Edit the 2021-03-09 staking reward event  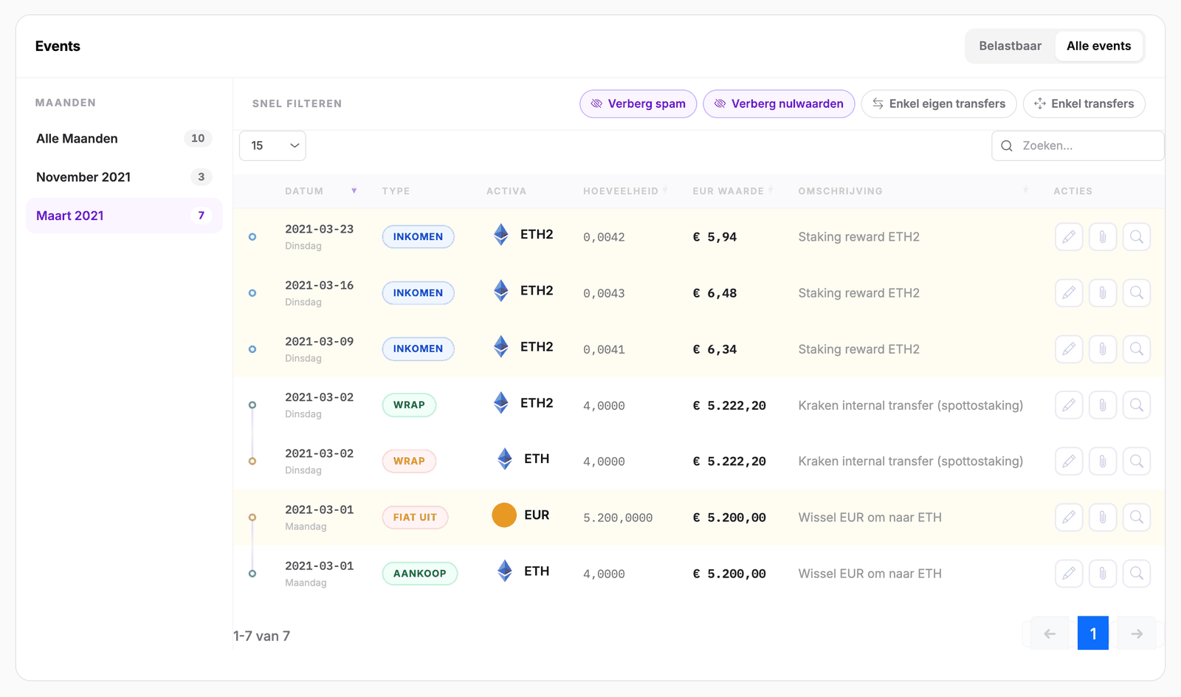tap(1069, 349)
